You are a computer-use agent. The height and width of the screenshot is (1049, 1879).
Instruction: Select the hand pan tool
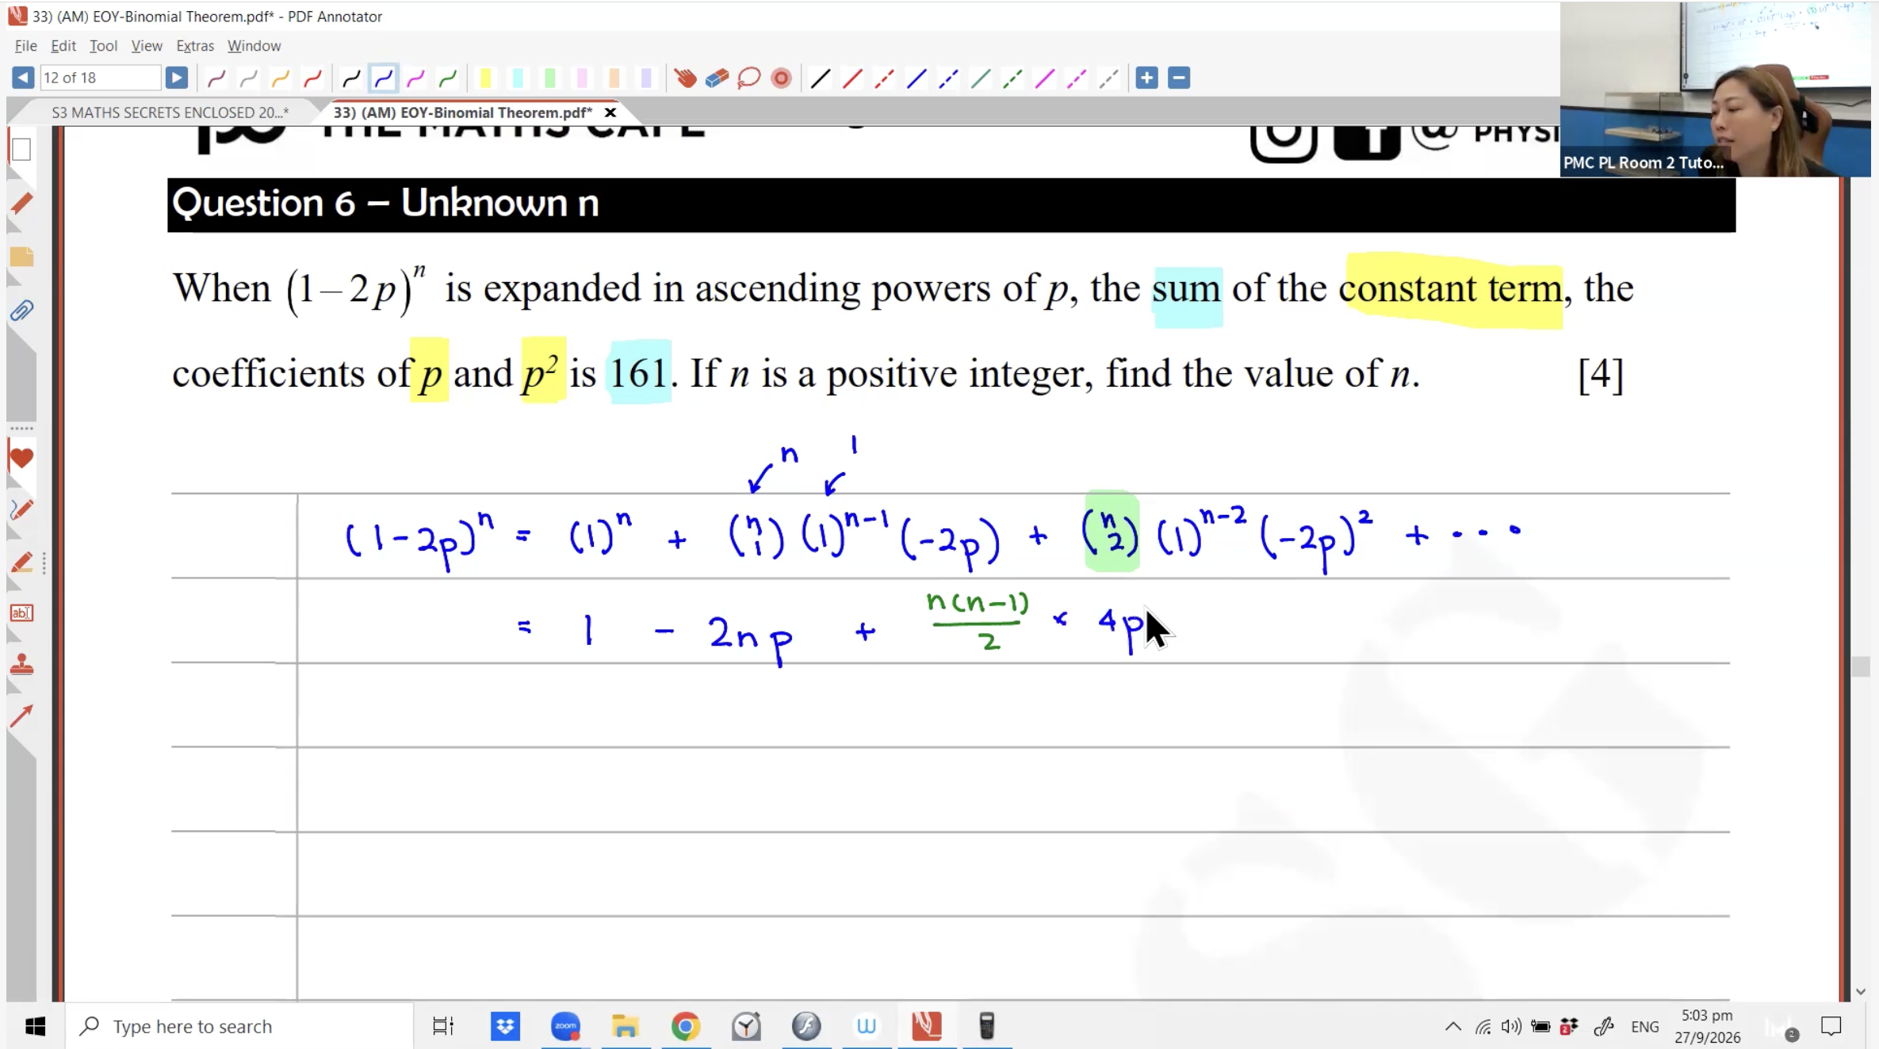click(685, 78)
